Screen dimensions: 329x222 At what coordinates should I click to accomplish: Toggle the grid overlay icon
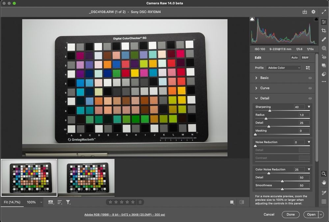click(324, 202)
